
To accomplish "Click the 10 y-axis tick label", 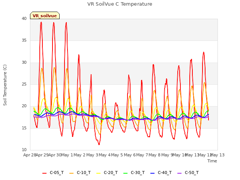I will pyautogui.click(x=24, y=150).
